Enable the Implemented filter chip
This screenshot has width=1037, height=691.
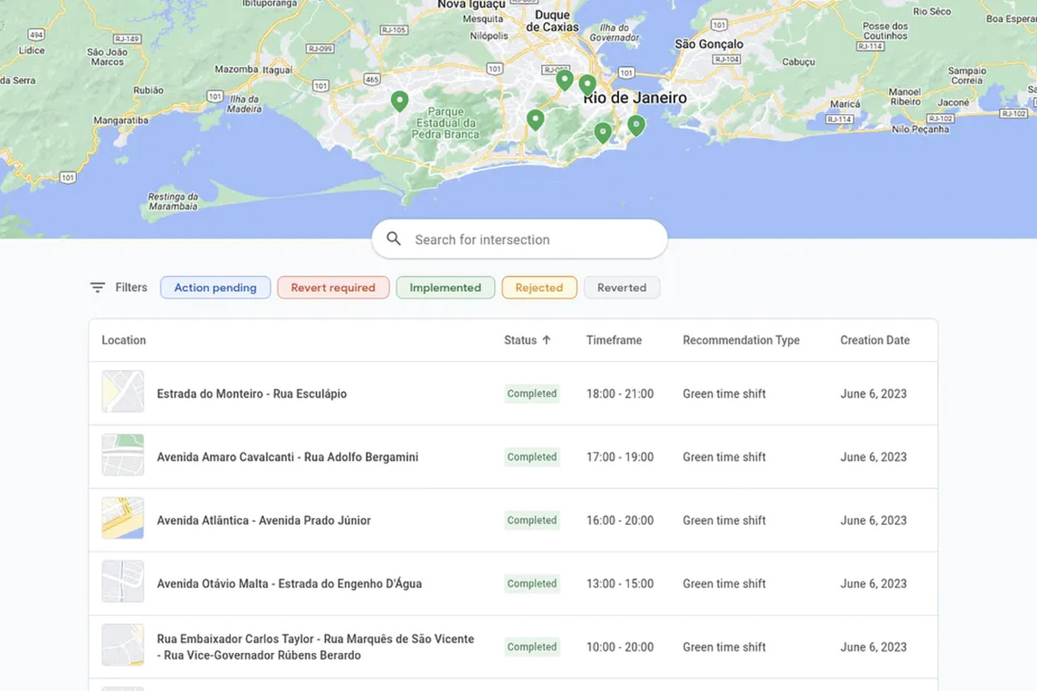[x=445, y=288]
